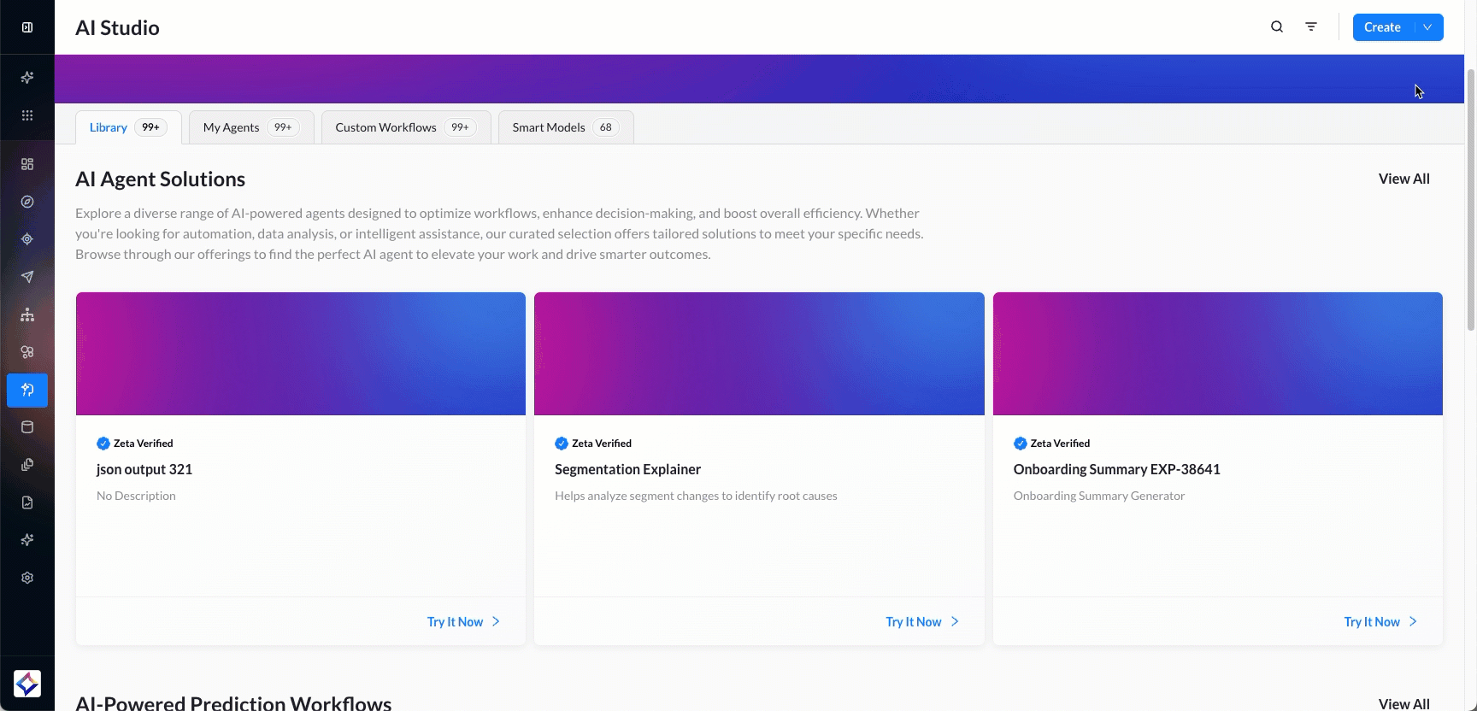Click View All for AI Agent Solutions
1477x711 pixels.
(x=1403, y=179)
